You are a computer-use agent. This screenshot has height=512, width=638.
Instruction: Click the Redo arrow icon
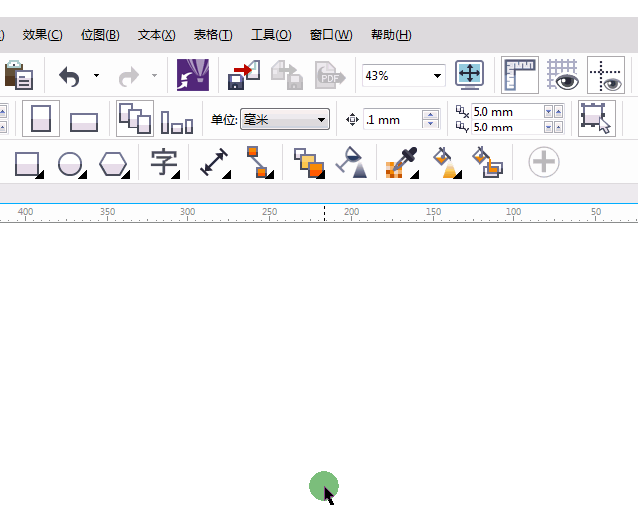[x=129, y=76]
